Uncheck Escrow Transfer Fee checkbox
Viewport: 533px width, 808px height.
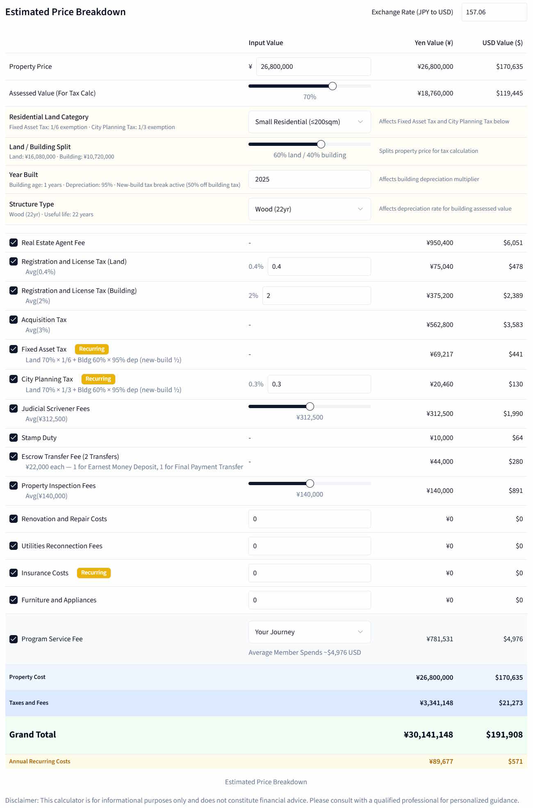(14, 456)
